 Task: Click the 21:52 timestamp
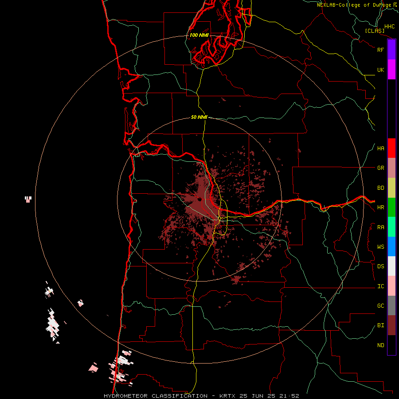pos(290,396)
